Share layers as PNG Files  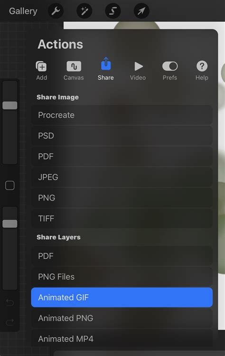122,277
